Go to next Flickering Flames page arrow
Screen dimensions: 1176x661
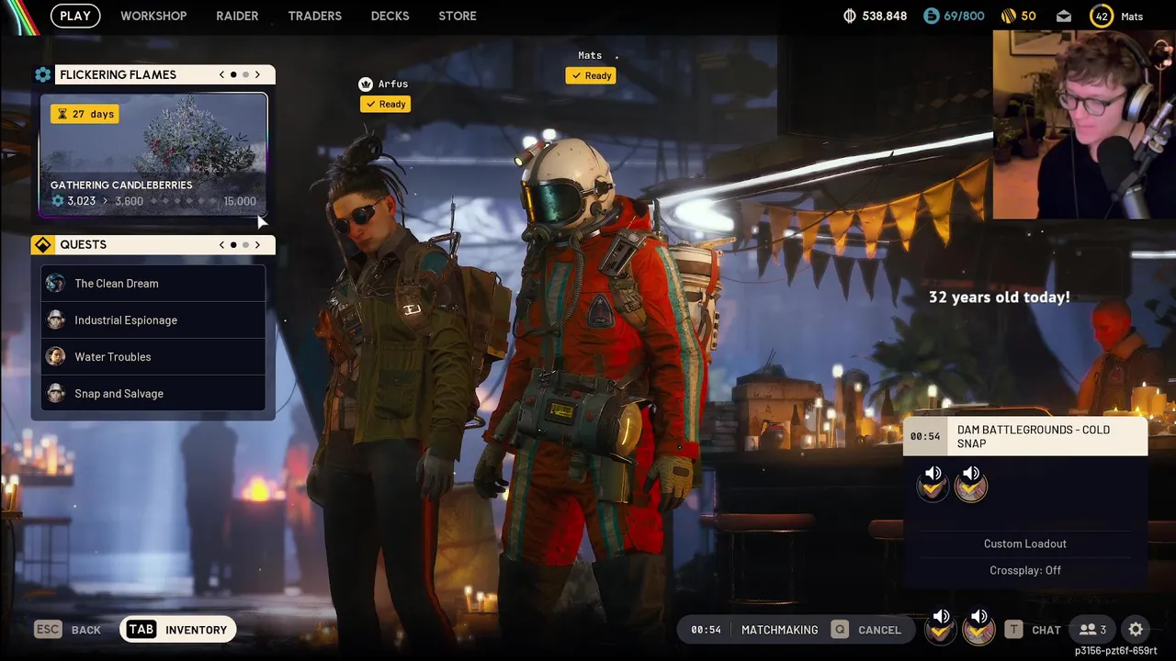point(257,74)
